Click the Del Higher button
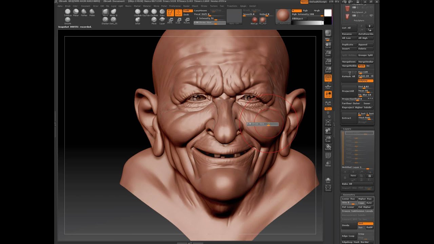 coord(366,207)
